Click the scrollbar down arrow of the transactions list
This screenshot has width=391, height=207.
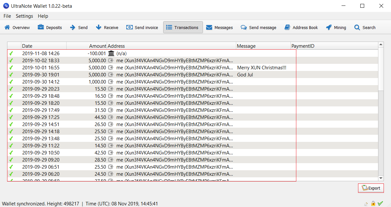(x=381, y=178)
